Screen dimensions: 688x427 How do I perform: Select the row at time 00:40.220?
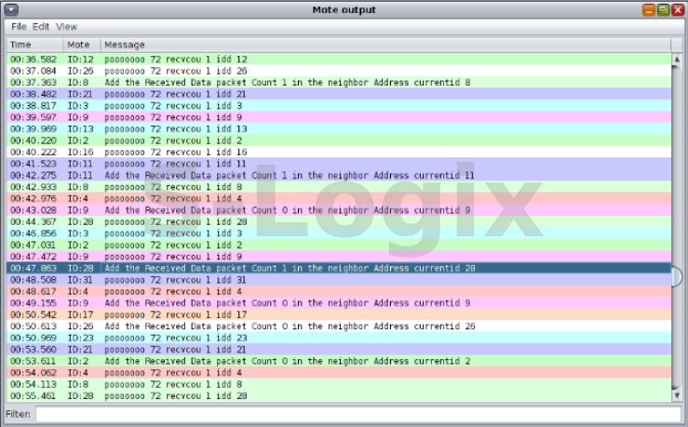(x=339, y=140)
